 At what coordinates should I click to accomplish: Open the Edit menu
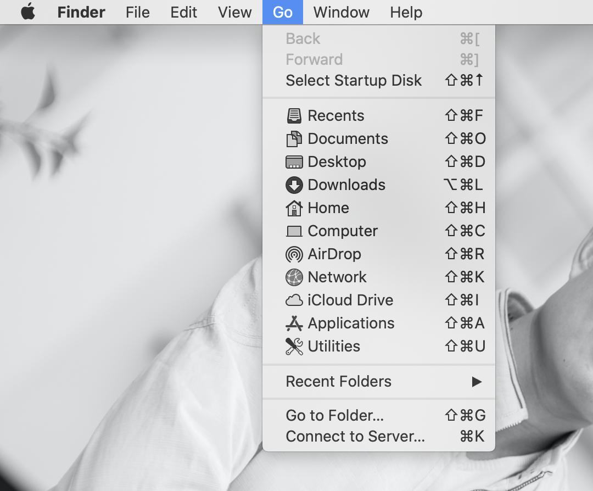click(x=183, y=12)
